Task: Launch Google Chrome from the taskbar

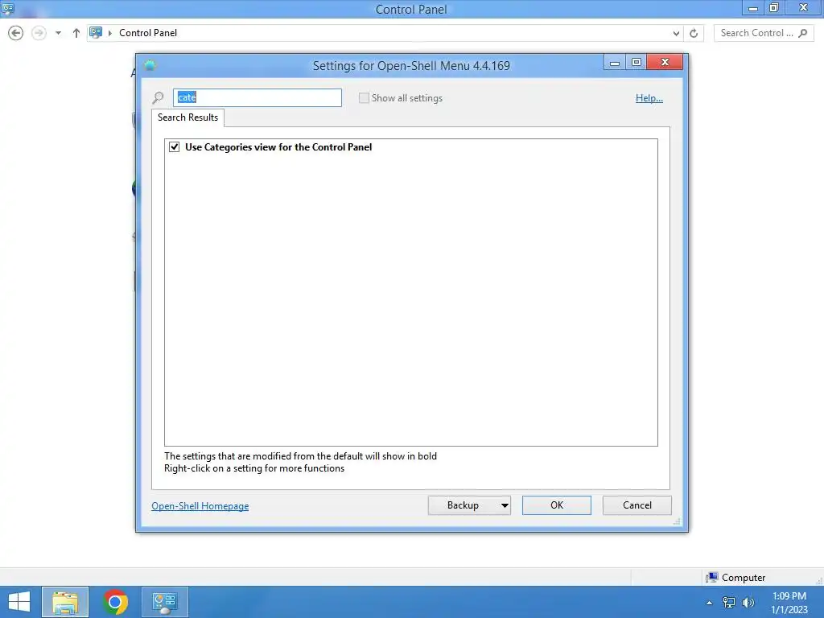Action: pos(115,602)
